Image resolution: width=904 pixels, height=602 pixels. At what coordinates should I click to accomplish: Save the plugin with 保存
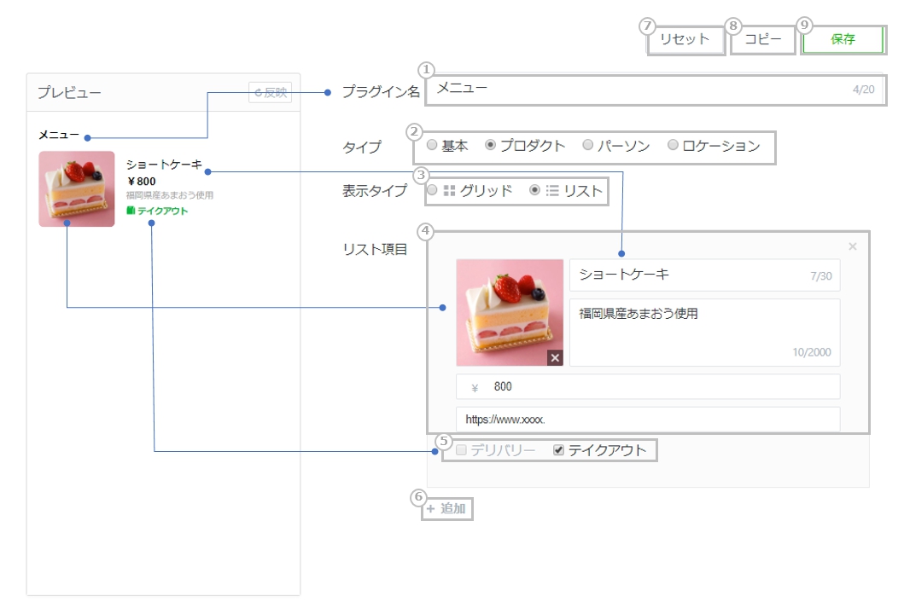(x=842, y=39)
